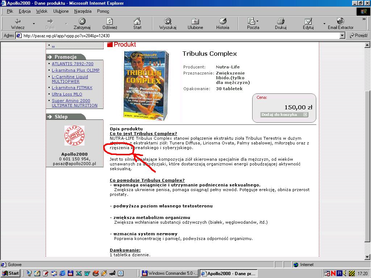Image resolution: width=371 pixels, height=278 pixels.
Task: Open the L-Carnitine Liquid MULTIOPWER link
Action: (x=70, y=79)
